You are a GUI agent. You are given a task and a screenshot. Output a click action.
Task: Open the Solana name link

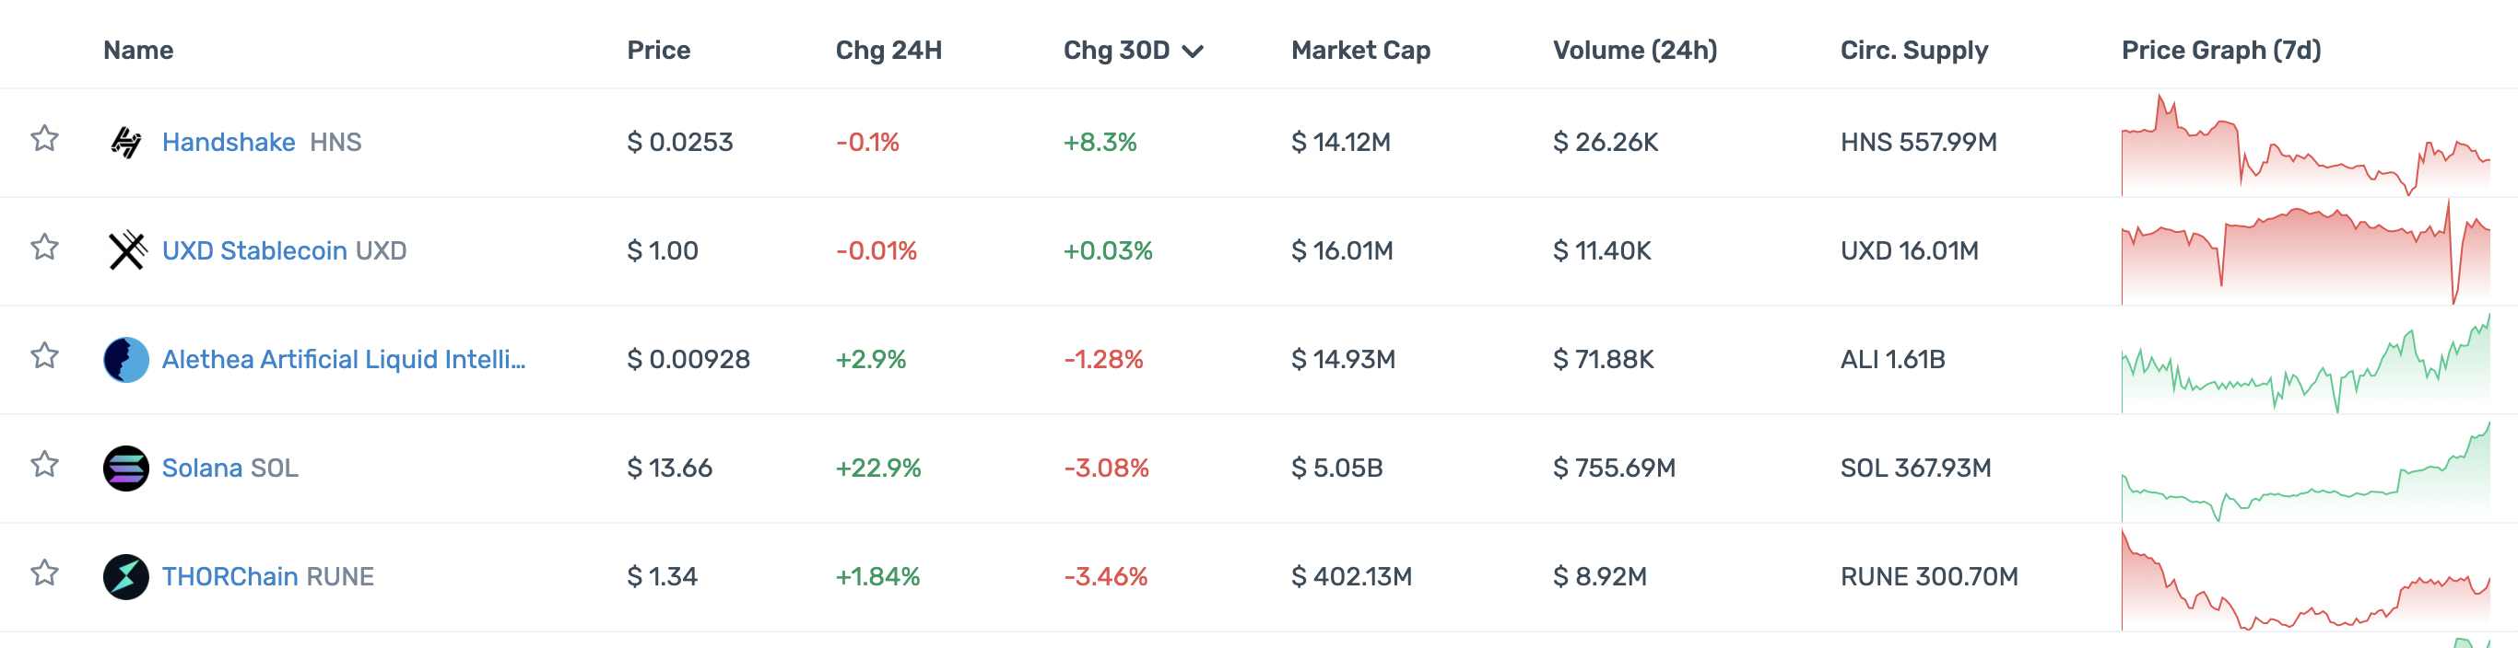click(201, 468)
